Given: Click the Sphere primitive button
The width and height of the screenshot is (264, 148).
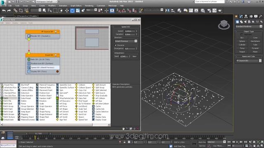Looking at the screenshot, I should pyautogui.click(x=242, y=41).
